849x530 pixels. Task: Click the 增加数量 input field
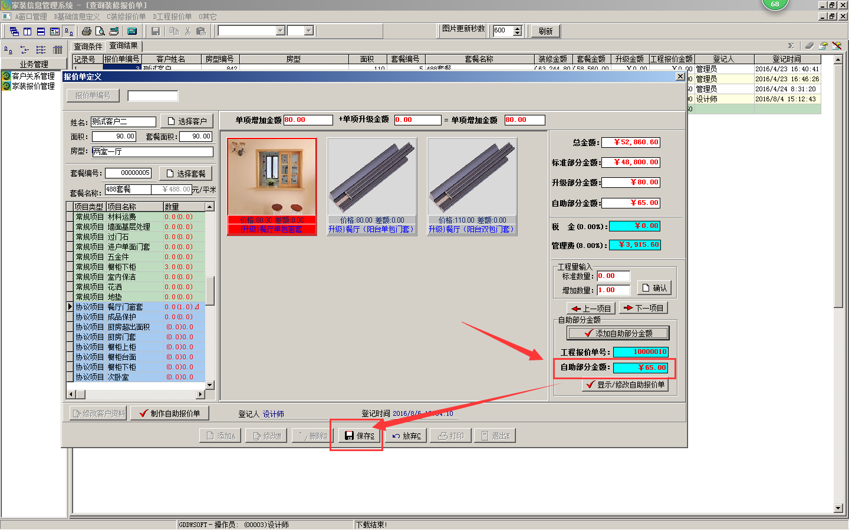613,290
